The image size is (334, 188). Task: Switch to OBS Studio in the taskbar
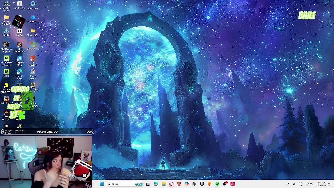(225, 184)
